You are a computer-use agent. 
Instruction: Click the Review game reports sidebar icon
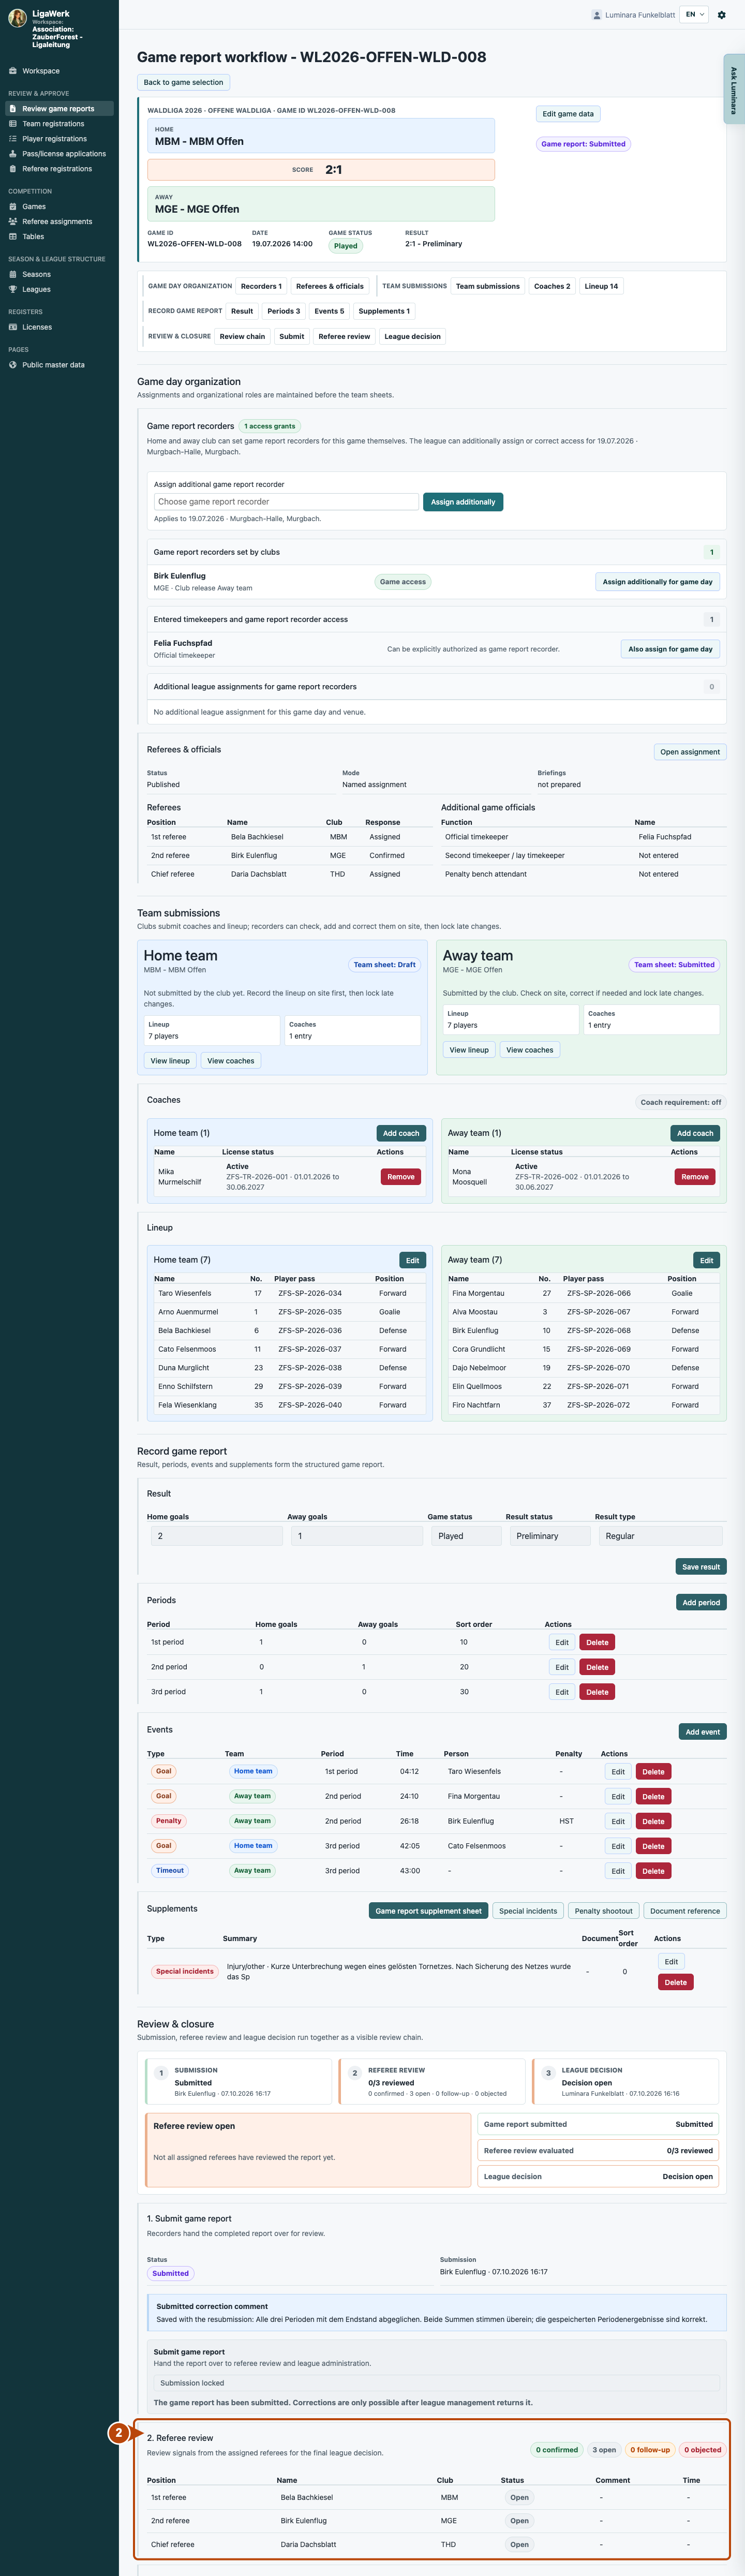[13, 109]
